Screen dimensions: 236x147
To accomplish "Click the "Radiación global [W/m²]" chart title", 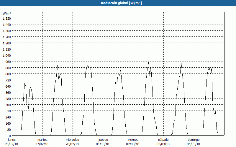I will (118, 3).
